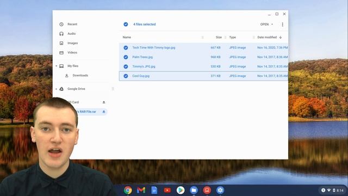
Task: Click the 371 KB size cell
Action: 215,76
